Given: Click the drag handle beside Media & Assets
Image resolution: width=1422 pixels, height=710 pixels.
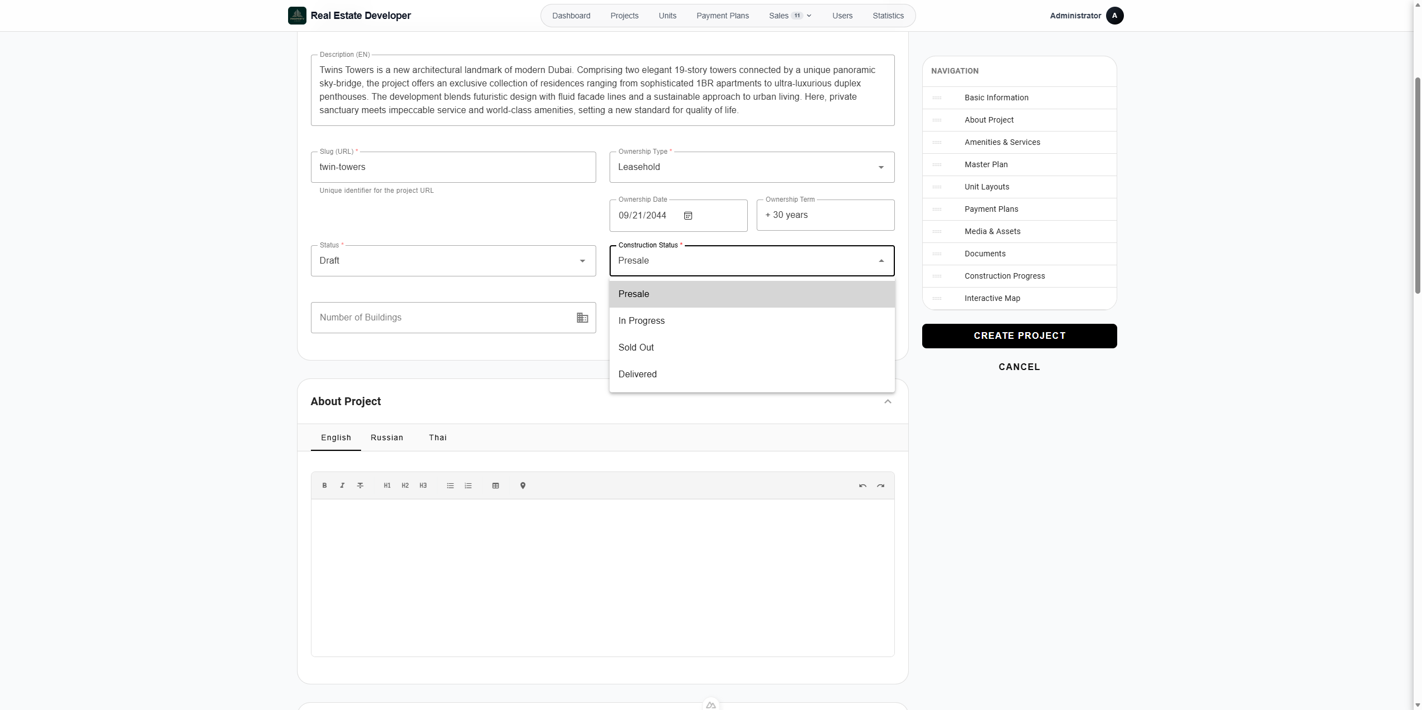Looking at the screenshot, I should [937, 231].
